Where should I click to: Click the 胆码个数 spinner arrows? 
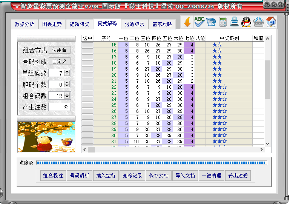pos(67,85)
